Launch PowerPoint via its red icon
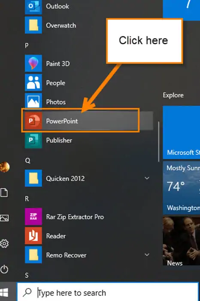The height and width of the screenshot is (301, 200). 33,121
